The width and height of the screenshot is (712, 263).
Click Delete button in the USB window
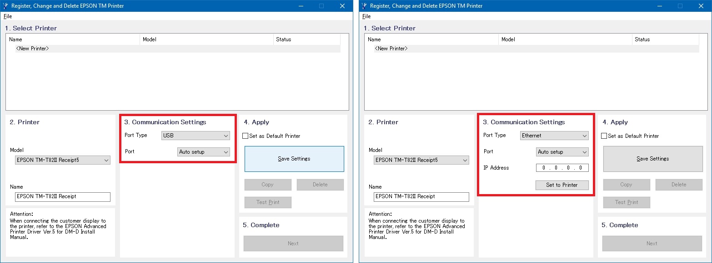pos(320,185)
